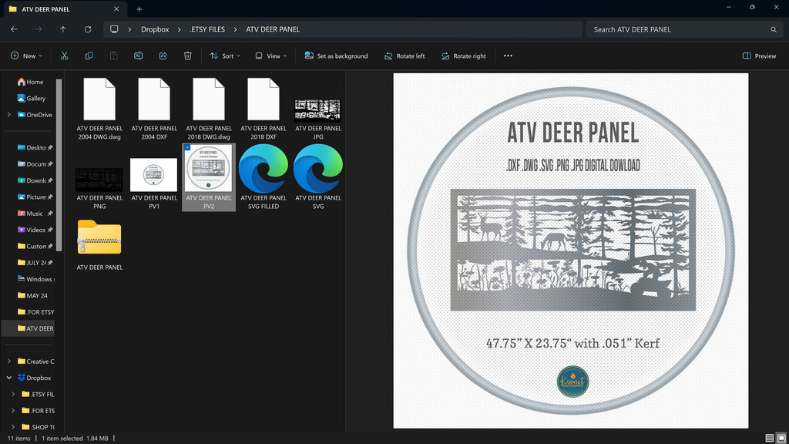Click the navigation pane scrollbar
Viewport: 789px width, 444px height.
[59, 165]
